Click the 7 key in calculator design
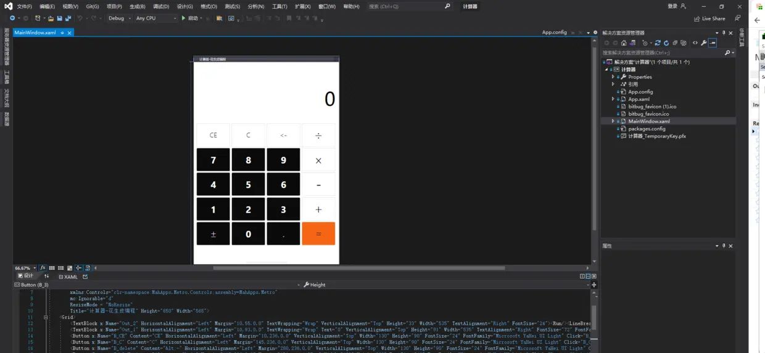Screen dimensions: 765x353 [213, 160]
